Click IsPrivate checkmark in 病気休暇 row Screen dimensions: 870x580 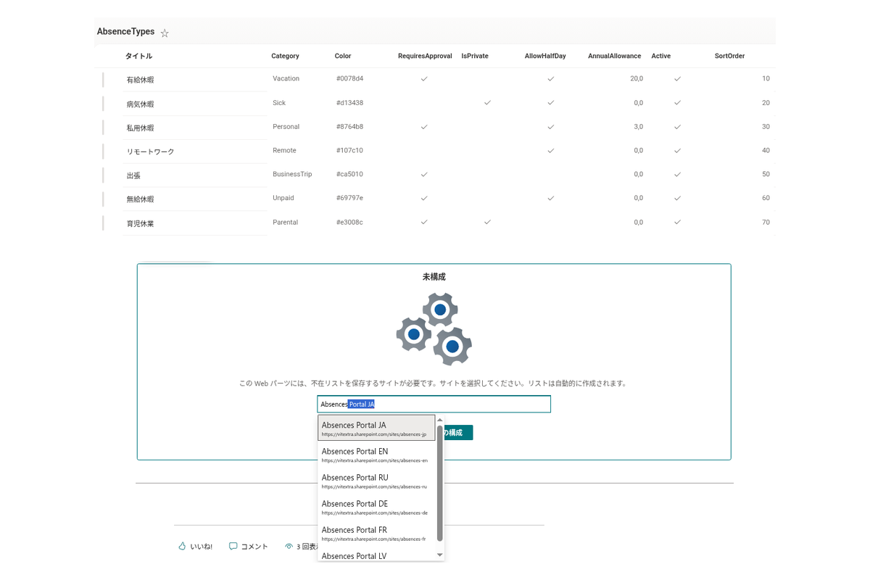[487, 103]
